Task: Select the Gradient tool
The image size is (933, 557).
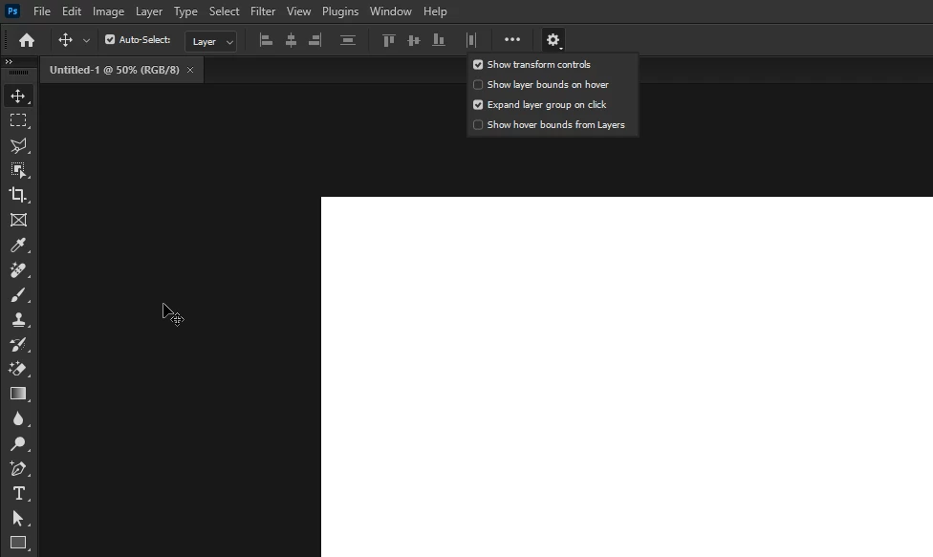Action: [x=18, y=395]
